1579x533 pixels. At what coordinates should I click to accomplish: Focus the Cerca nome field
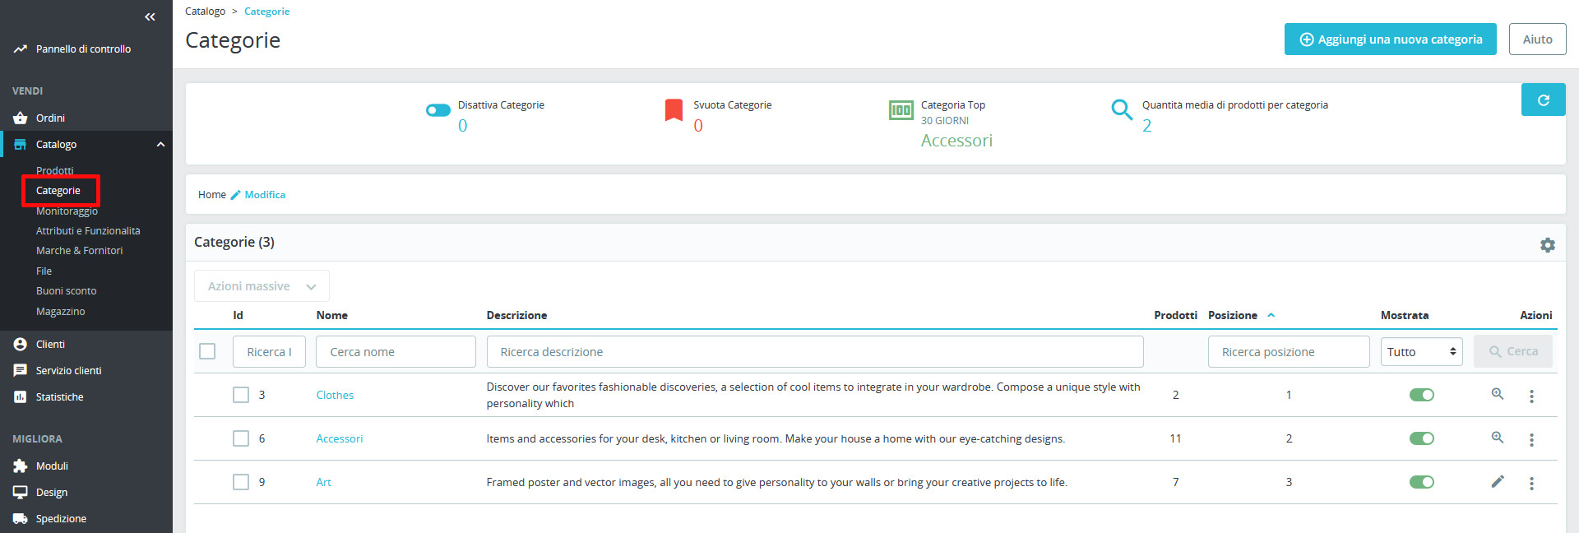[396, 351]
